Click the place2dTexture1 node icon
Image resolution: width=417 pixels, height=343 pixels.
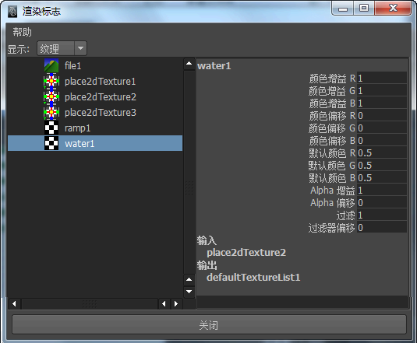[x=51, y=81]
